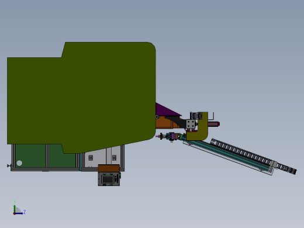Select the red cylinder end cap
Image resolution: width=304 pixels, height=228 pixels.
click(x=219, y=124)
